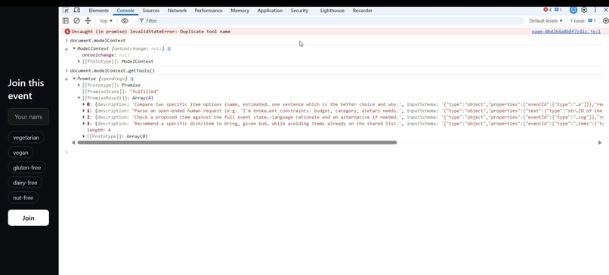Open DevTools settings gear in tab bar
This screenshot has height=275, width=609.
(584, 10)
